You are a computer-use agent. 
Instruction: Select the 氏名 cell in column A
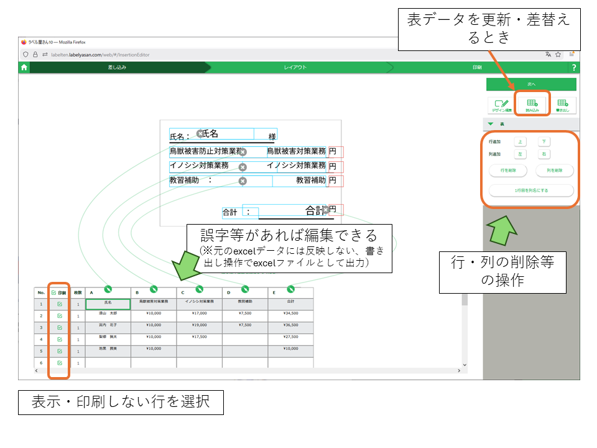108,304
